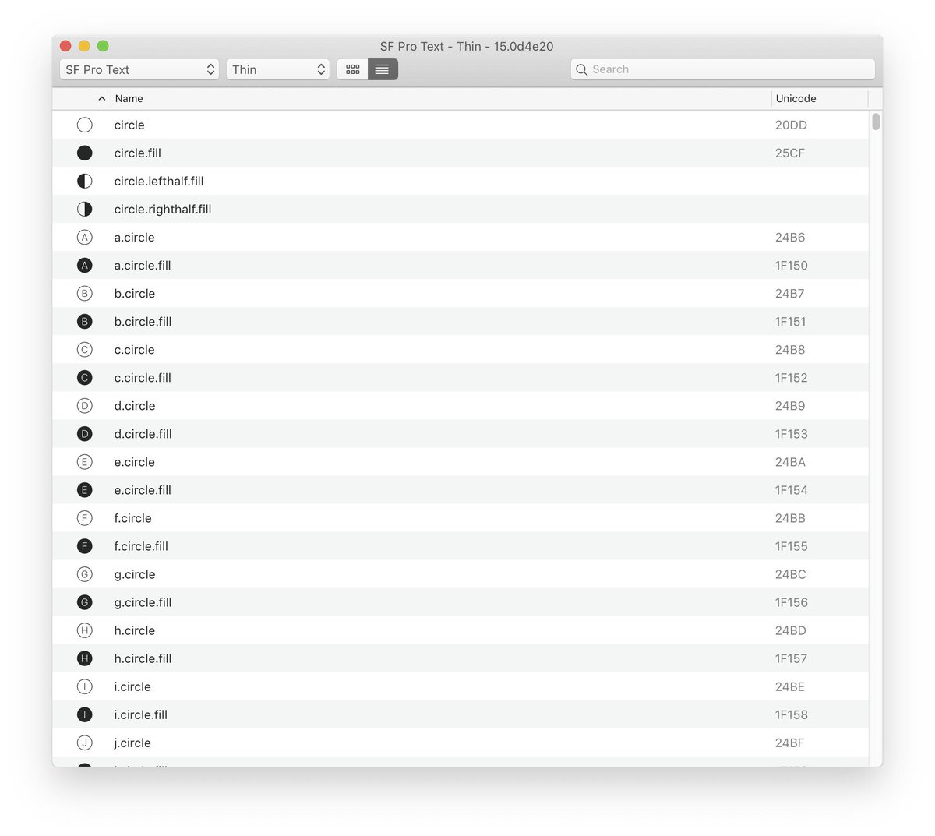Sort by the Name column header
Viewport: 935px width, 836px height.
(x=129, y=98)
